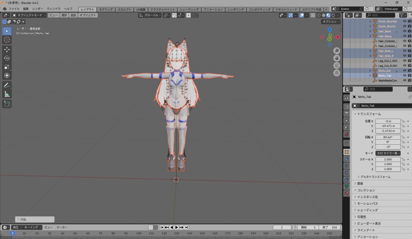Pick the Add Cube tool
The height and width of the screenshot is (239, 412).
pyautogui.click(x=7, y=104)
